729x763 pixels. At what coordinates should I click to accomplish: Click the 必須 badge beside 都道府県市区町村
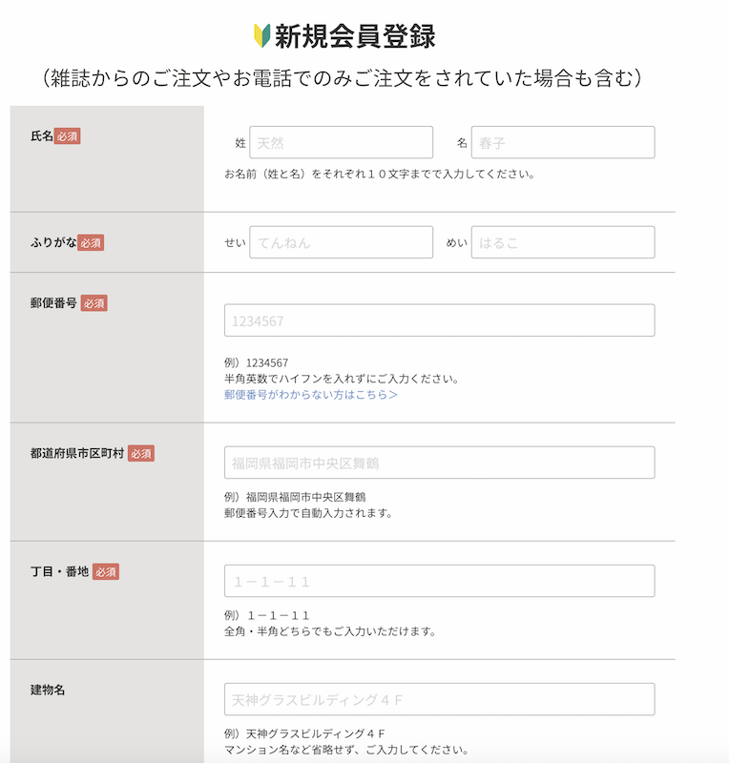click(x=141, y=454)
